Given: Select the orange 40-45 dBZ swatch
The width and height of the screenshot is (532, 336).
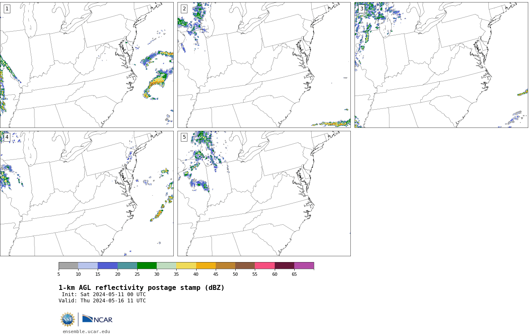Looking at the screenshot, I should 206,266.
